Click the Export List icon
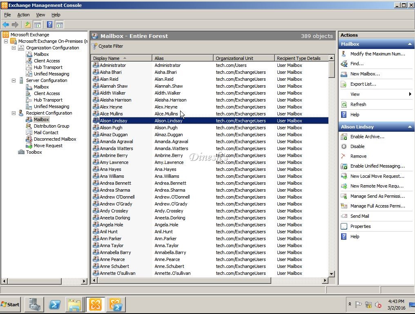 click(344, 84)
